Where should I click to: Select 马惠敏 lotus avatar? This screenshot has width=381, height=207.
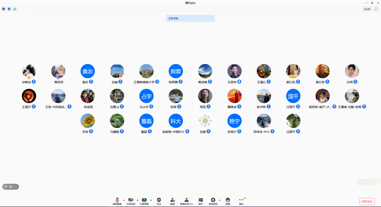point(117,121)
